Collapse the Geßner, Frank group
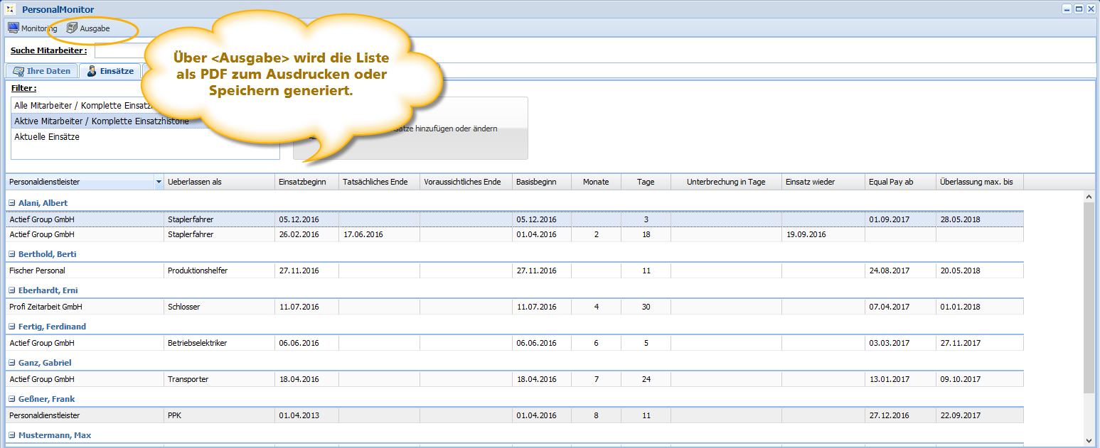Screen dimensions: 1100x448 pyautogui.click(x=12, y=399)
